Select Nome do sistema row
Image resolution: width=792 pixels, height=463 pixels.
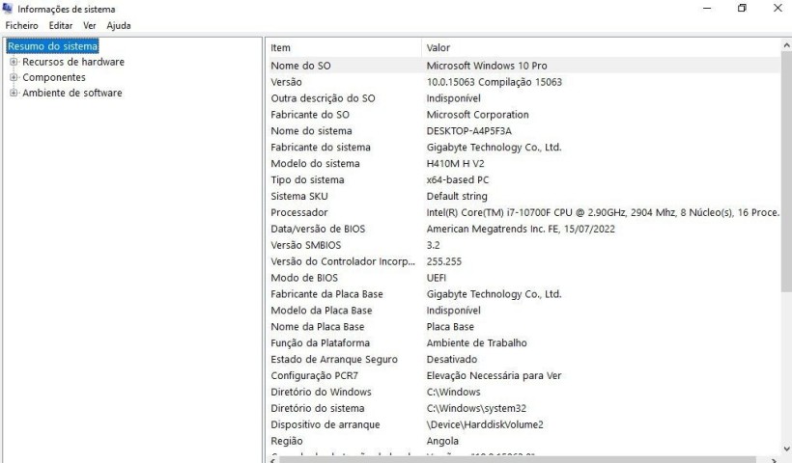[x=523, y=130]
